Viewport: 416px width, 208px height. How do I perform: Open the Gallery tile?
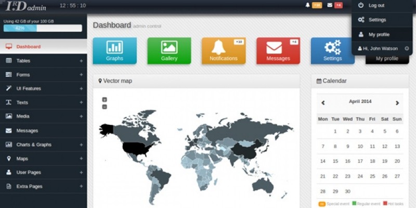coord(169,50)
